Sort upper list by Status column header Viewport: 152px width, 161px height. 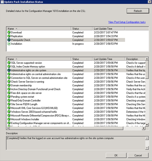tap(82, 29)
